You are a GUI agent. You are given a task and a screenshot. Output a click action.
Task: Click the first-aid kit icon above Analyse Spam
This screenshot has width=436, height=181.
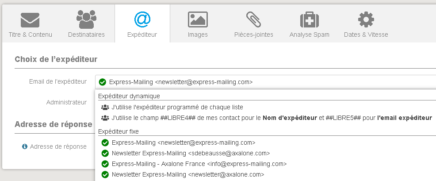(x=309, y=19)
